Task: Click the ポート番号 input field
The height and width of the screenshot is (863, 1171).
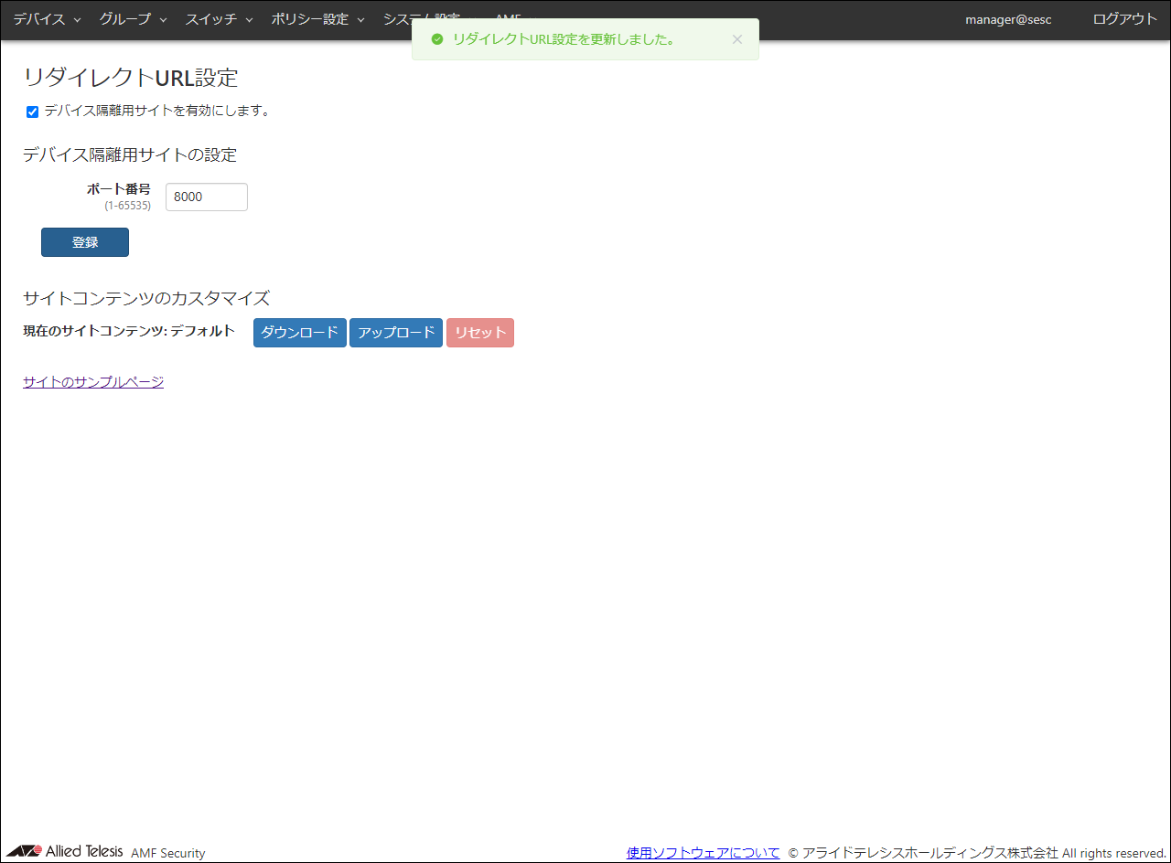Action: click(206, 197)
